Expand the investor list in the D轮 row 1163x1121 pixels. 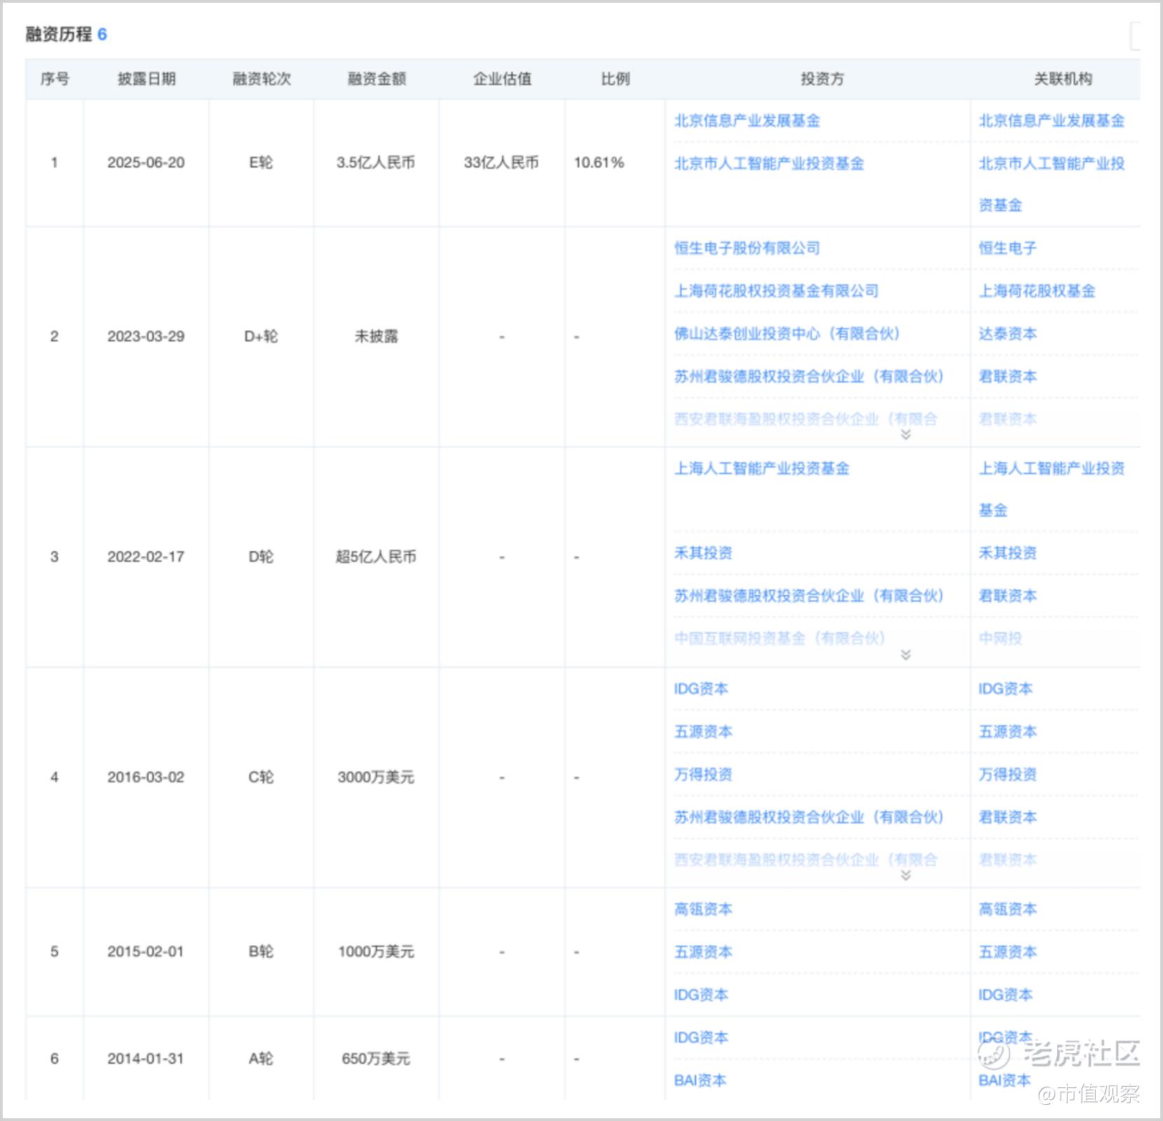coord(906,654)
